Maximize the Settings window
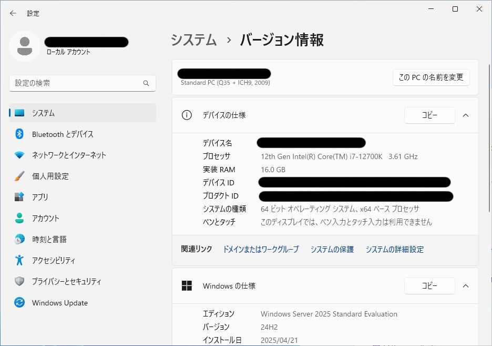This screenshot has height=346, width=492. pyautogui.click(x=455, y=9)
